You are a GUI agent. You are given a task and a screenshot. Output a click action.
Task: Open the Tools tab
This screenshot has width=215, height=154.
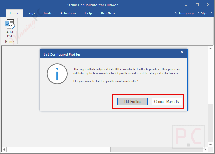click(x=47, y=13)
